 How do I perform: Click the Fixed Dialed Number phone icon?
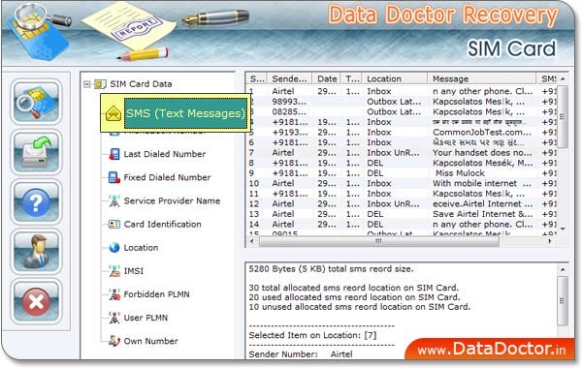point(114,177)
